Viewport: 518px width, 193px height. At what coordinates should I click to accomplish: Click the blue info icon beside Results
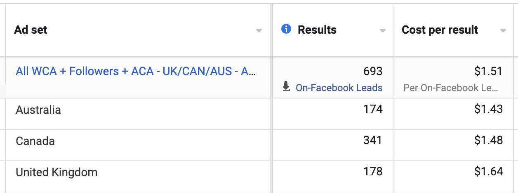(286, 29)
